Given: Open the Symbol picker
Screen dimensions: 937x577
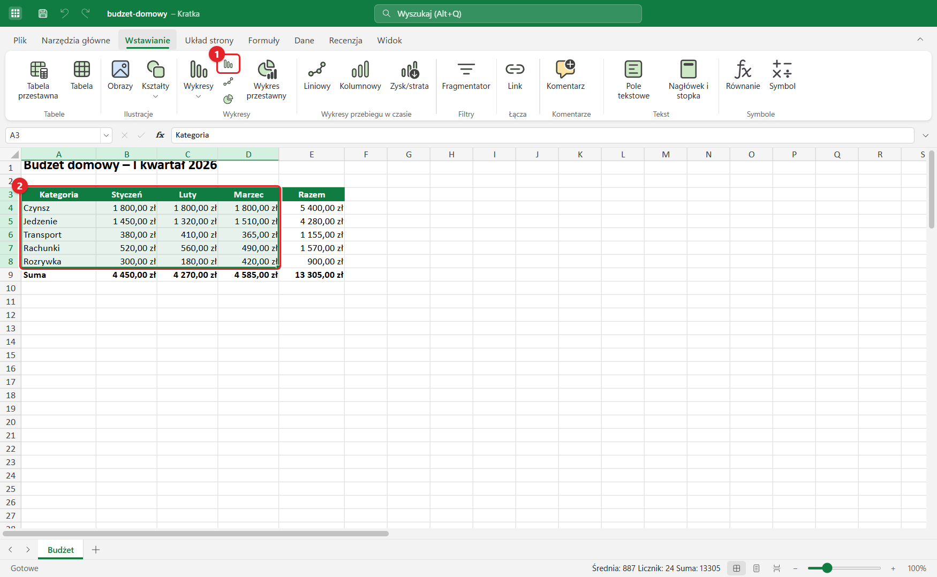Looking at the screenshot, I should click(x=782, y=75).
